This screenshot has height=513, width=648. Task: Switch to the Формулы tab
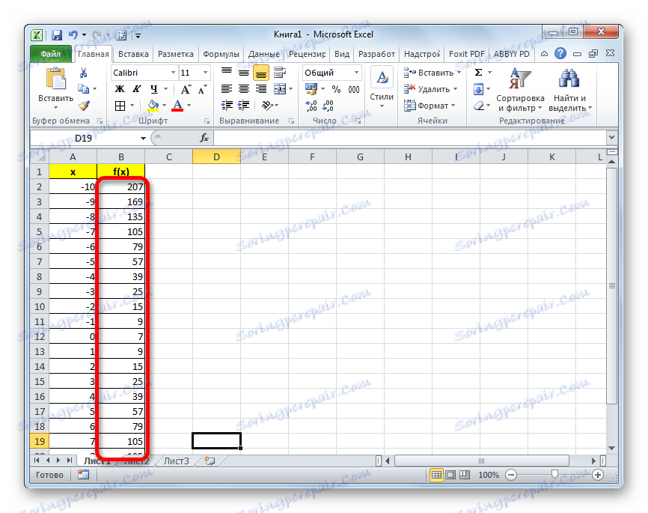click(221, 54)
